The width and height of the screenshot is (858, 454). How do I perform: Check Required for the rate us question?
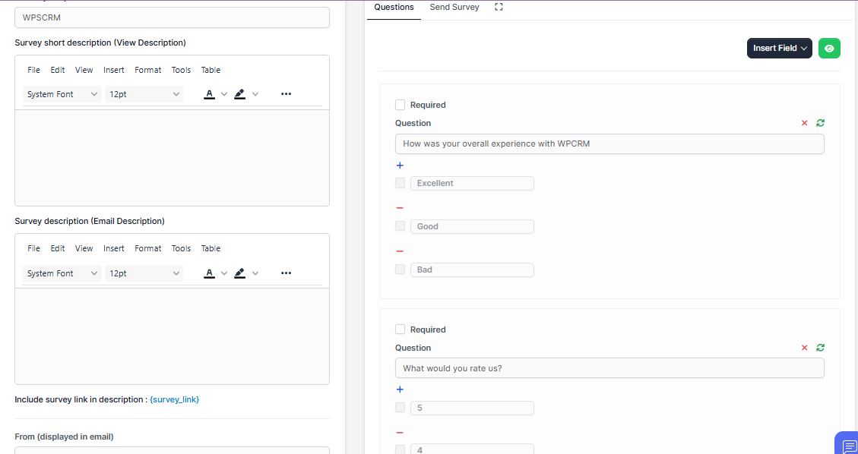coord(401,329)
